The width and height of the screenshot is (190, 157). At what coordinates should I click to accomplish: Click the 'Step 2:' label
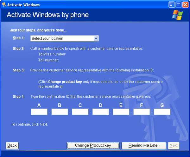point(19,49)
